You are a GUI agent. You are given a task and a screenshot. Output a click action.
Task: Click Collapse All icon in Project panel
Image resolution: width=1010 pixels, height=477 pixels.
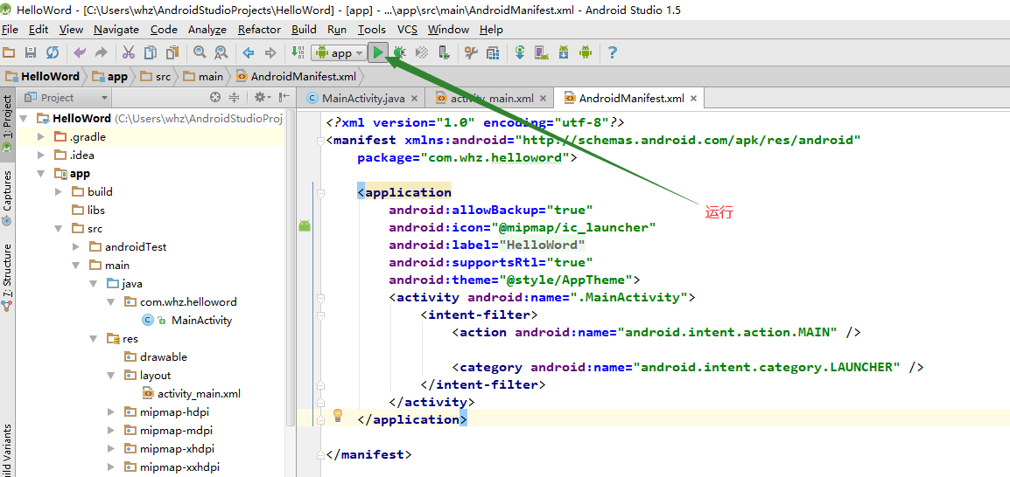[x=235, y=98]
